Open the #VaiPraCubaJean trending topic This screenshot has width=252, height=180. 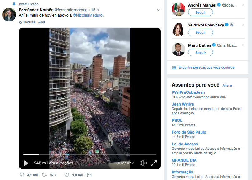(x=188, y=92)
